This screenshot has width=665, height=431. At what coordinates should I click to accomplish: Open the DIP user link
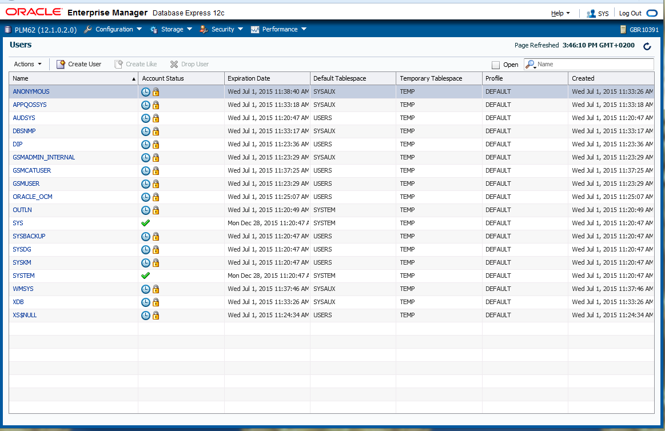tap(17, 144)
